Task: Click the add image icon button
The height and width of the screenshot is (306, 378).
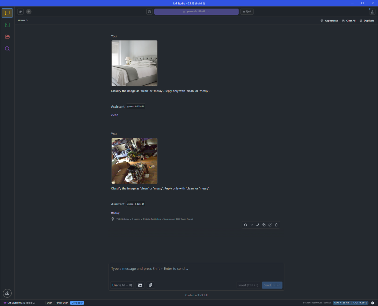Action: point(140,285)
